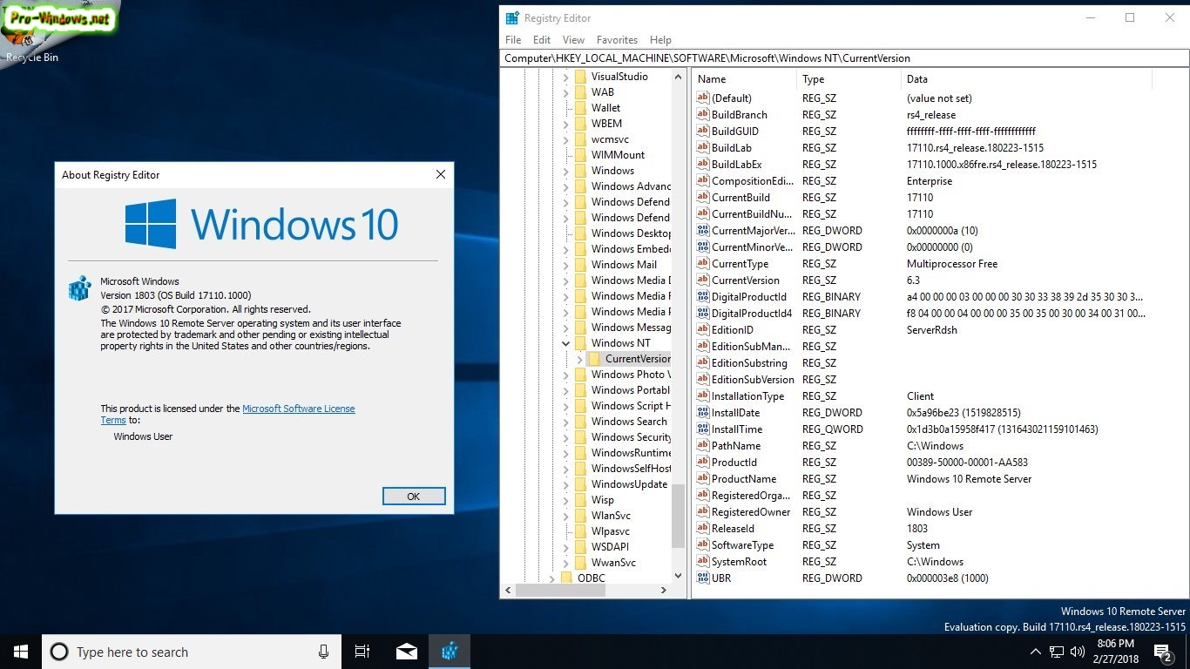Open the Microsoft Software License Terms link
The image size is (1190, 669).
click(298, 409)
